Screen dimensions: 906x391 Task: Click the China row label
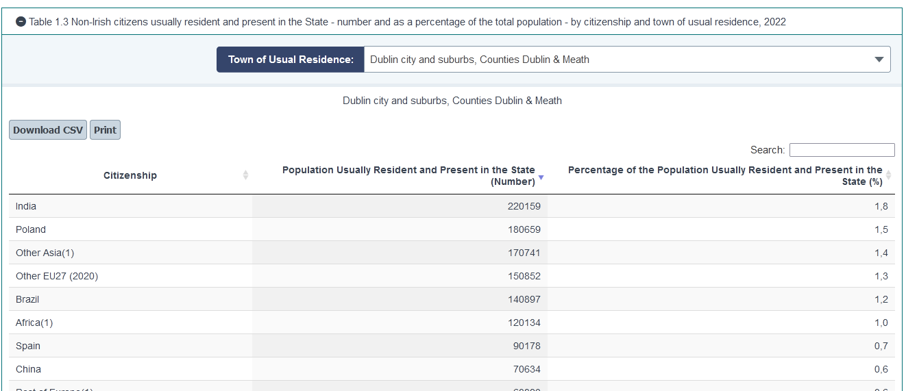[28, 369]
